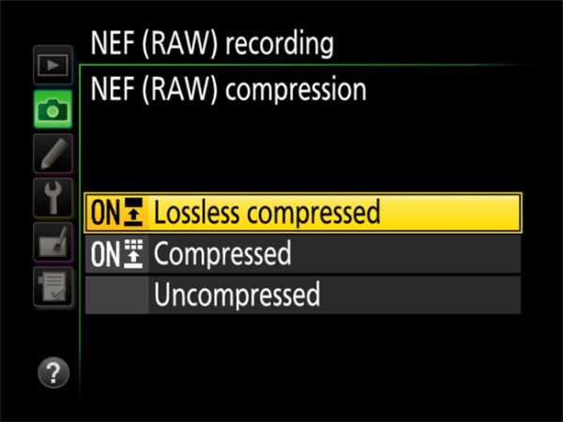Select the Lossless compressed option
Image resolution: width=563 pixels, height=422 pixels.
(266, 213)
